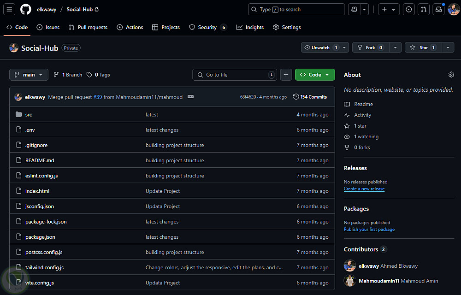Open the Pull requests tab
The image size is (461, 295).
click(88, 27)
